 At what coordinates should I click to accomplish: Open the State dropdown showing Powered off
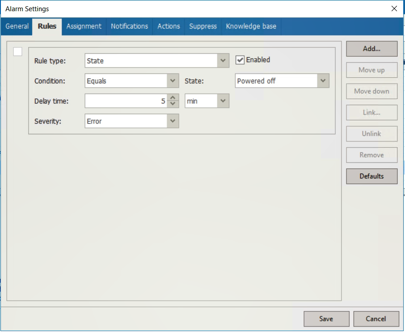click(x=323, y=81)
